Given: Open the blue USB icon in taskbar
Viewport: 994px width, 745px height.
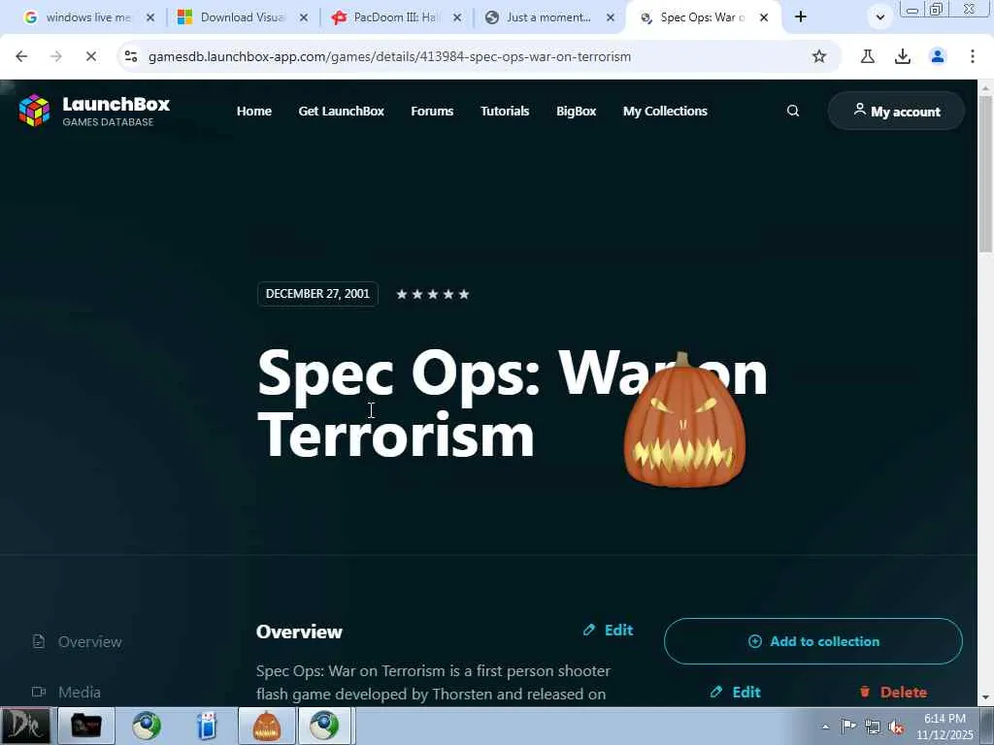Looking at the screenshot, I should click(x=207, y=726).
